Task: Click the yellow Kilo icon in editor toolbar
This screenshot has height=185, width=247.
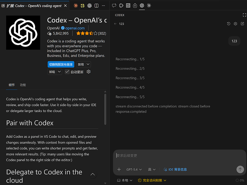Action: [x=82, y=6]
